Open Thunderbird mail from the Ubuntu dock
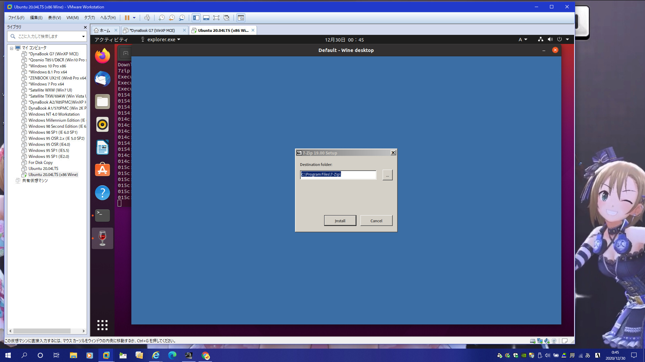645x362 pixels. (102, 79)
